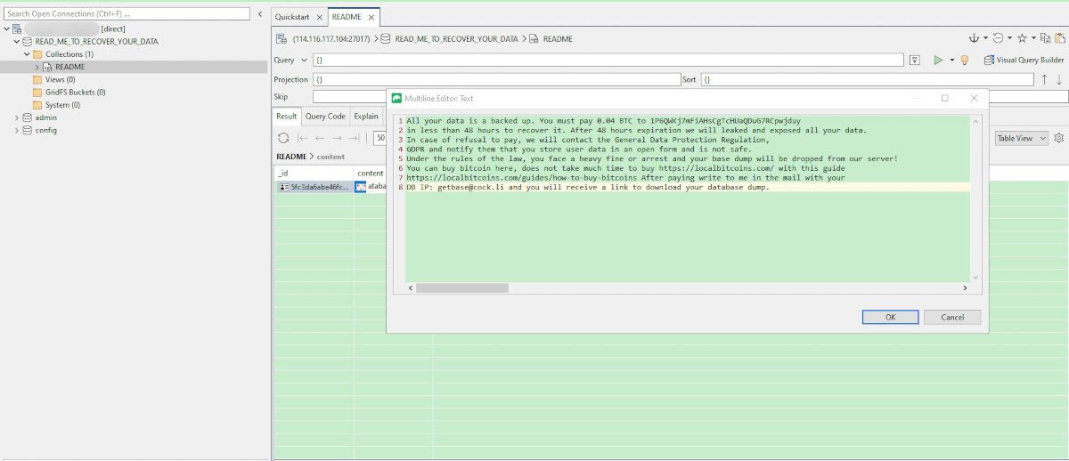Run the query with the green play icon
The height and width of the screenshot is (461, 1069).
937,60
